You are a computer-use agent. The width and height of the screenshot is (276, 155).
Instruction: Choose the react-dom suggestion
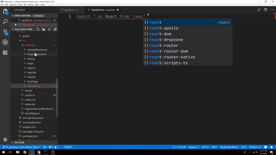(188, 34)
